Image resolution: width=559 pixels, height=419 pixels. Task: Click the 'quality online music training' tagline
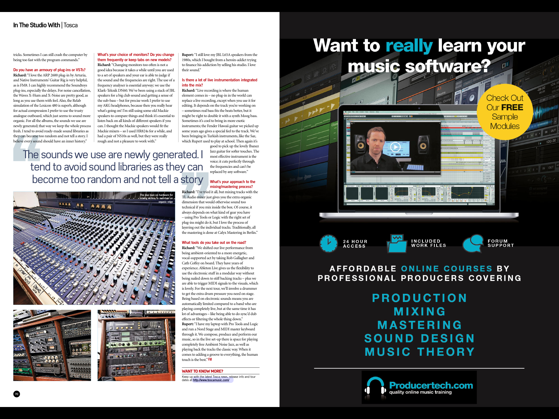pyautogui.click(x=420, y=392)
